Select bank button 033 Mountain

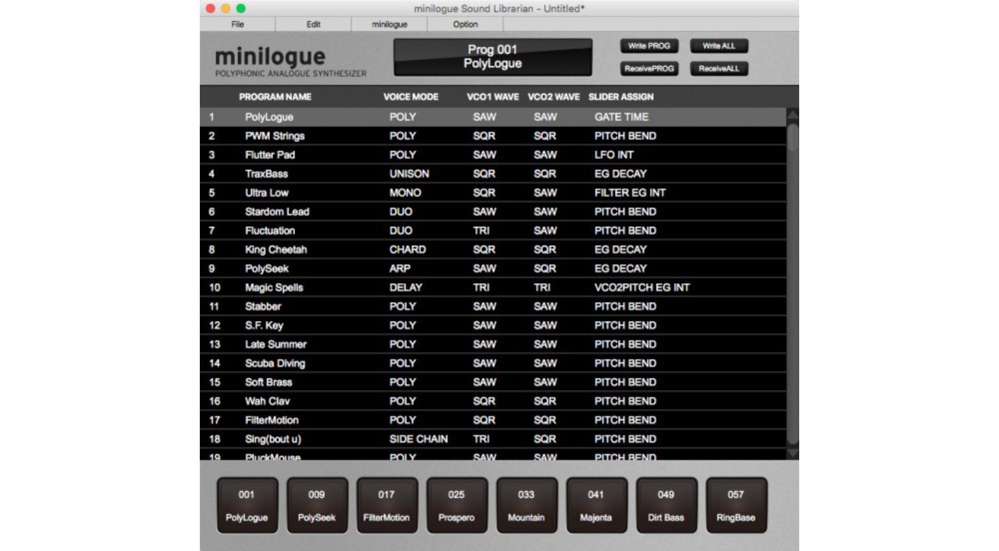point(526,506)
